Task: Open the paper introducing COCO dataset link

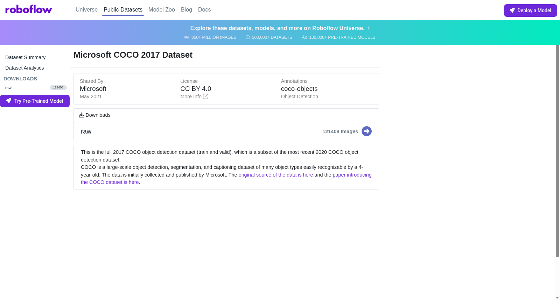Action: click(226, 178)
